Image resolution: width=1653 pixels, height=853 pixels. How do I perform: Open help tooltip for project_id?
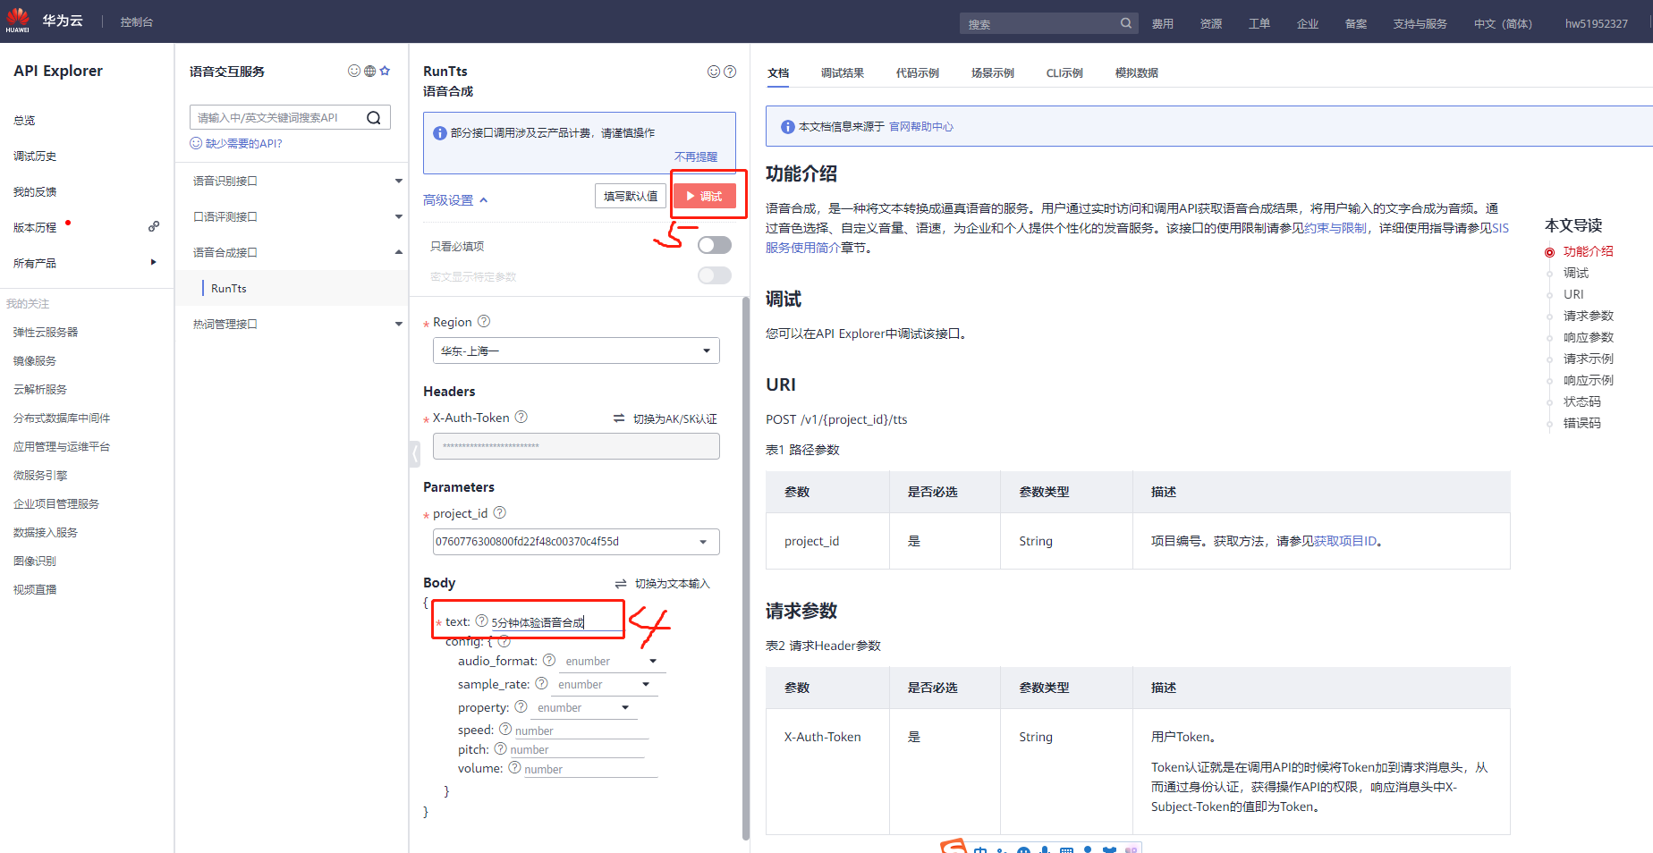click(500, 512)
